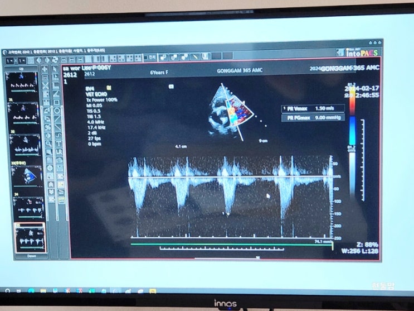
Task: Select the Pan move tool icon
Action: tap(45, 69)
